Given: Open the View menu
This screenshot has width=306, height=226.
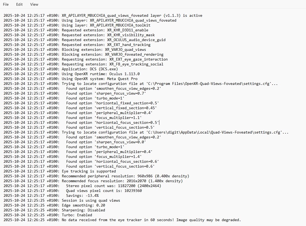Looking at the screenshot, I should pyautogui.click(x=34, y=4).
